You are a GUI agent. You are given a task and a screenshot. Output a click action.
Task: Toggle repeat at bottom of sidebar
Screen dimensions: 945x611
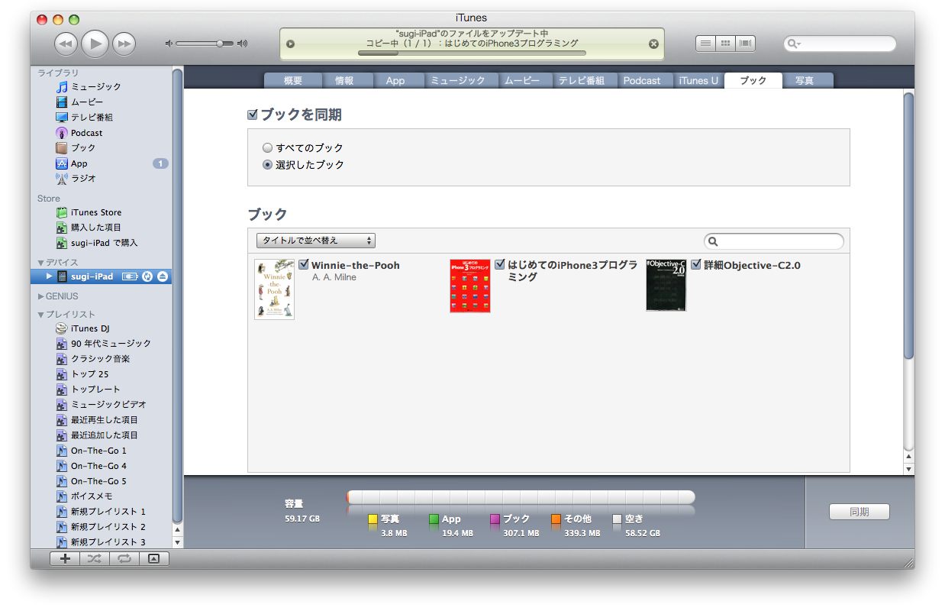[x=124, y=559]
